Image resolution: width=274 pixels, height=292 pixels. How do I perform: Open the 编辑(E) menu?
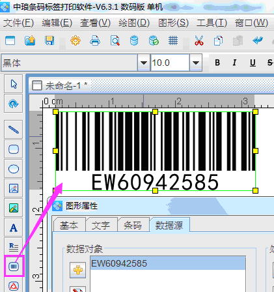pos(57,23)
